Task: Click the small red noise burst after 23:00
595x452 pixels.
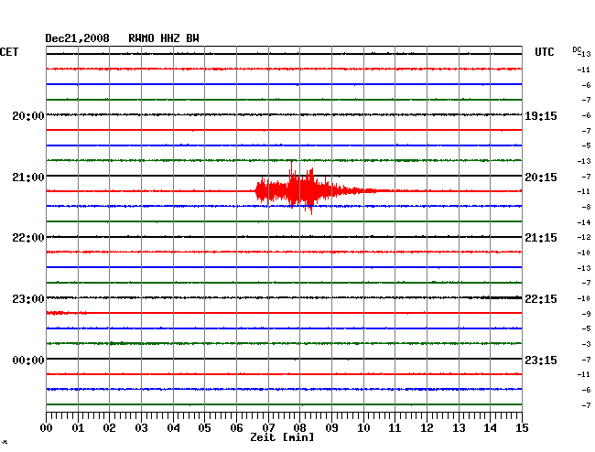Action: coord(67,313)
